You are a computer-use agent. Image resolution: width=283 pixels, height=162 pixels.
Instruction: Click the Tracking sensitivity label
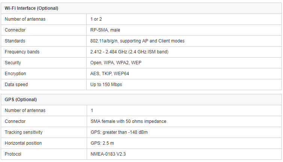pyautogui.click(x=24, y=132)
